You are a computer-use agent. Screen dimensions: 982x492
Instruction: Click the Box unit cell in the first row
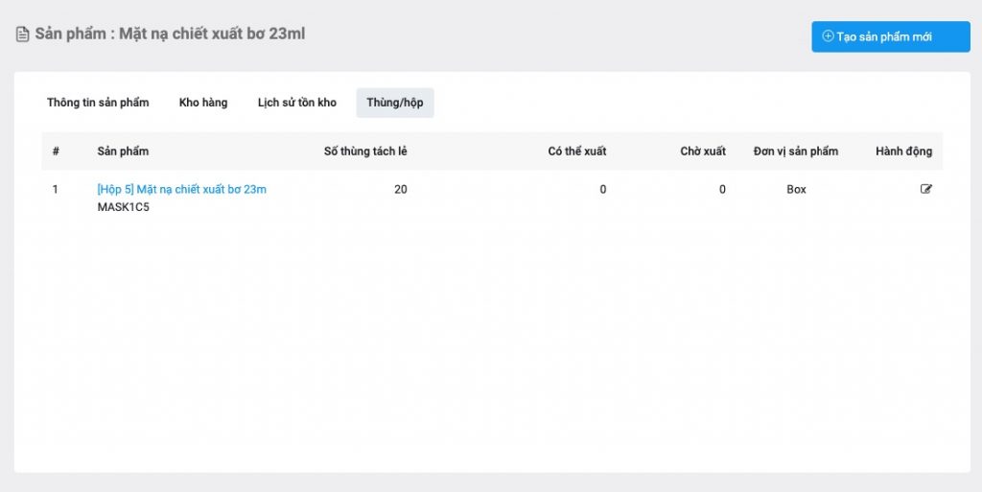[796, 189]
